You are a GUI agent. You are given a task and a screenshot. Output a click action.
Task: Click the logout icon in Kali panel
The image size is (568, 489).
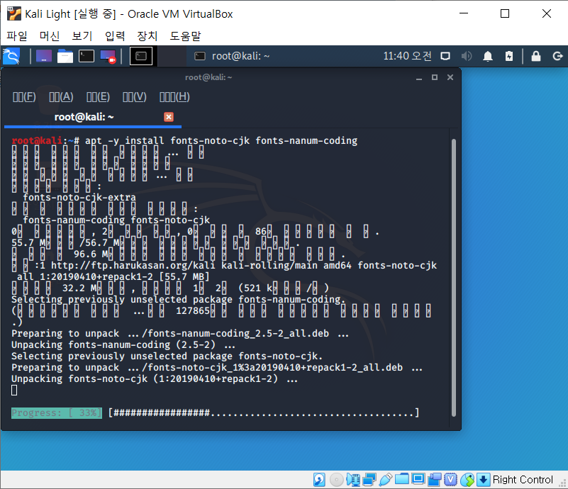tap(557, 56)
